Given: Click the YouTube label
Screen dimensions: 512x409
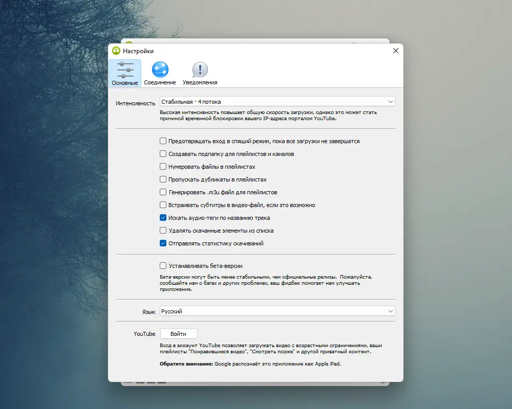Looking at the screenshot, I should 144,334.
